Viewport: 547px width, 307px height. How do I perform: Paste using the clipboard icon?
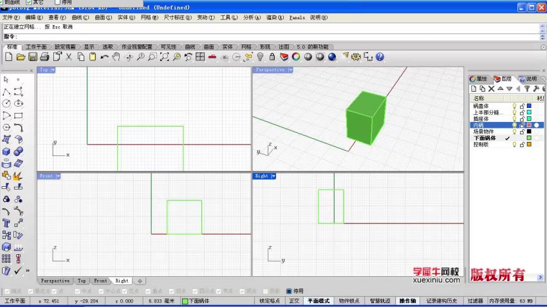(93, 57)
